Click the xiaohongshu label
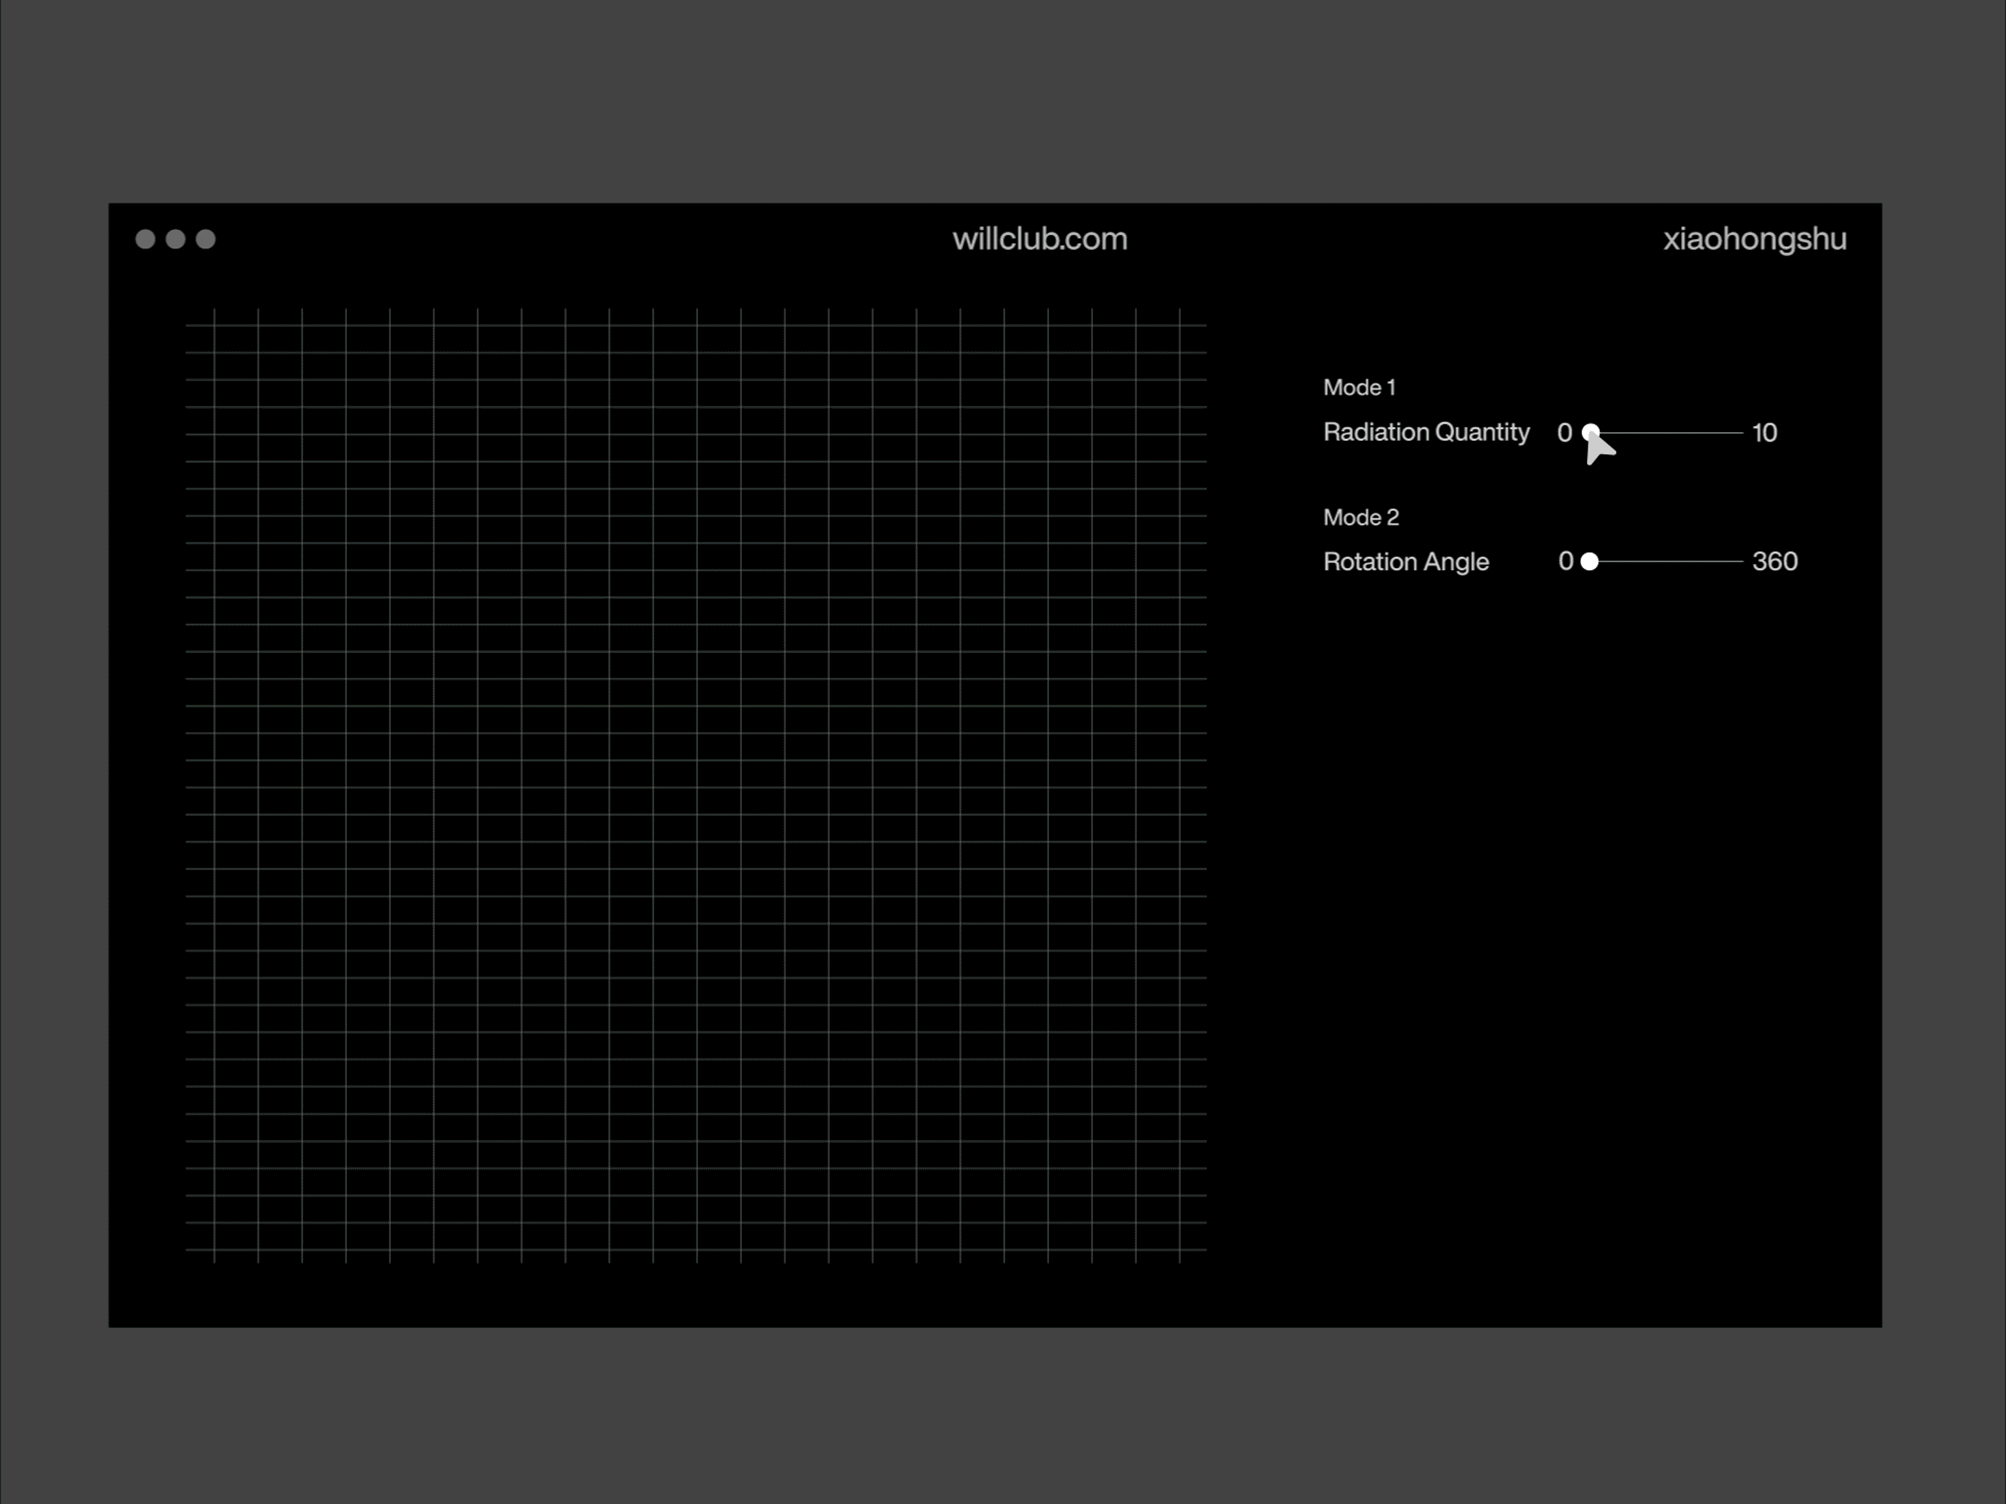Screen dimensions: 2006x1504 (x=1754, y=238)
